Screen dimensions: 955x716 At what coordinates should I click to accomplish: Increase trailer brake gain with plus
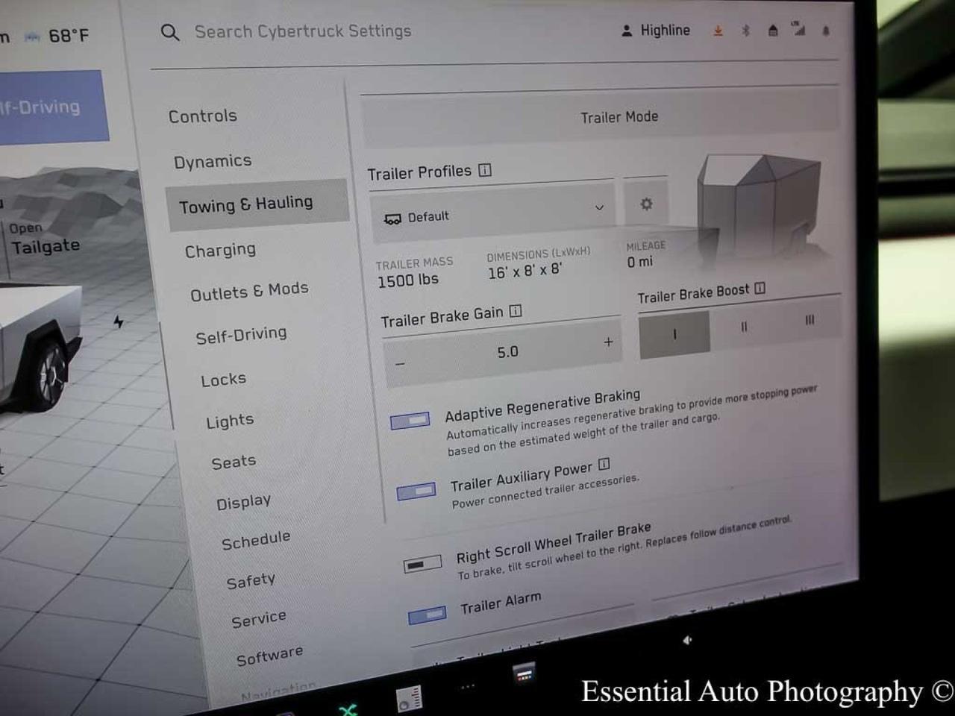(x=608, y=342)
